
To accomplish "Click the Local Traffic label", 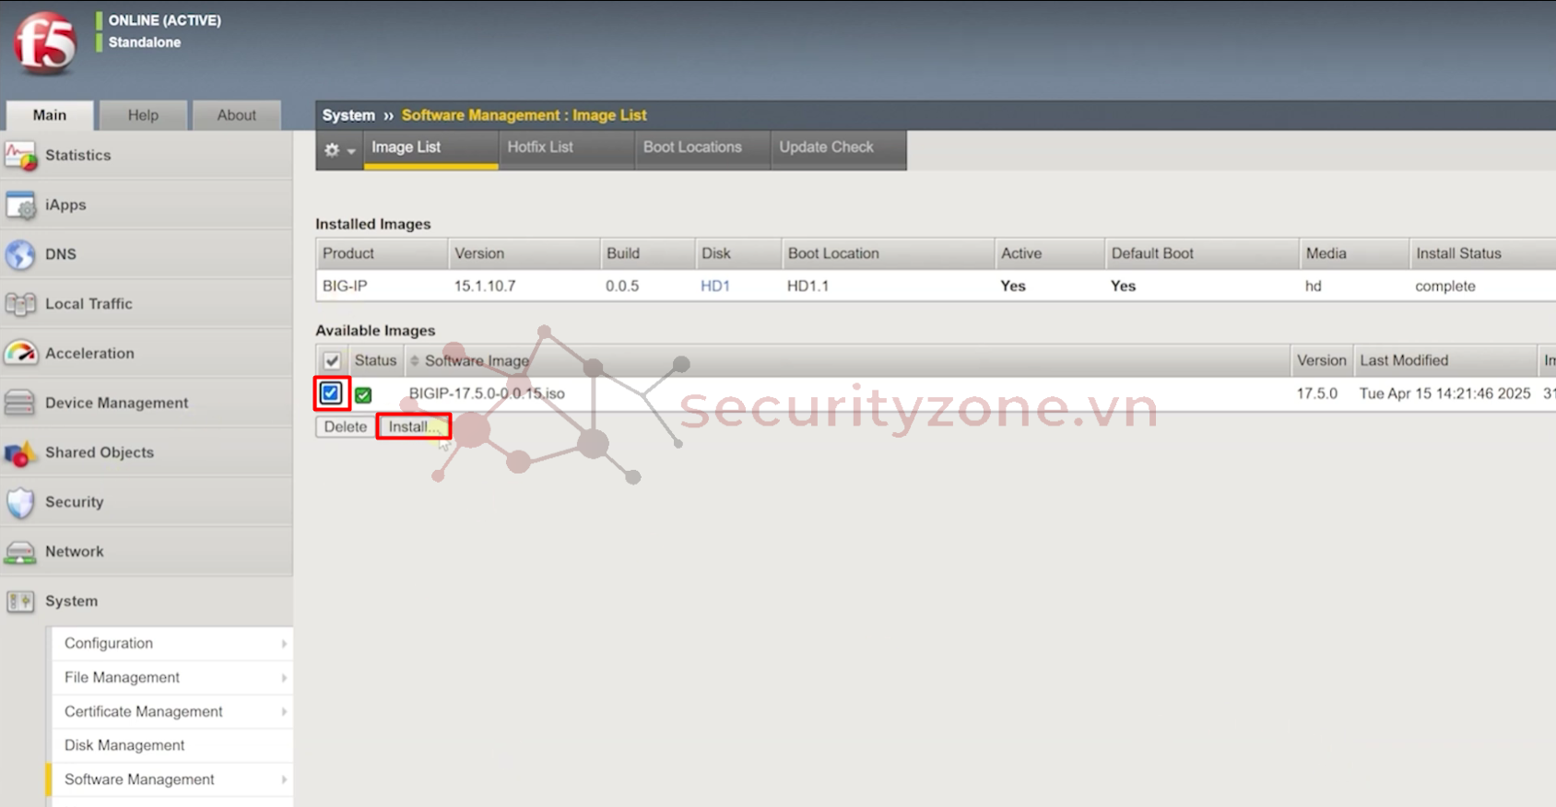I will tap(88, 304).
